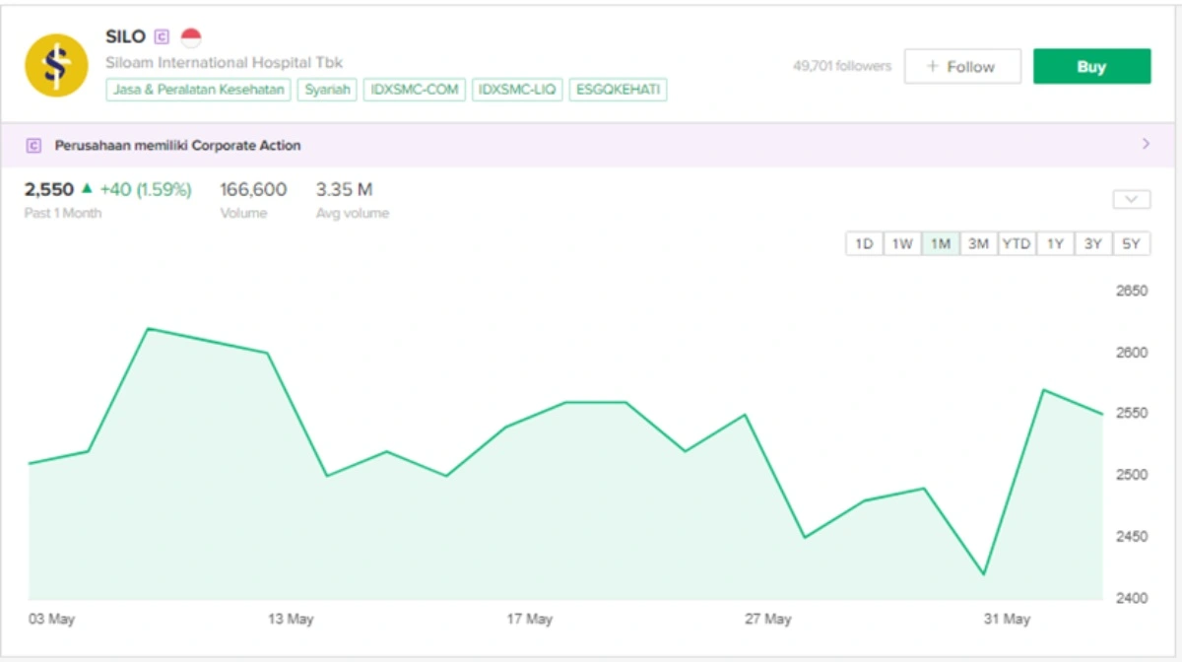Click the green Buy button
Image resolution: width=1182 pixels, height=662 pixels.
tap(1091, 66)
